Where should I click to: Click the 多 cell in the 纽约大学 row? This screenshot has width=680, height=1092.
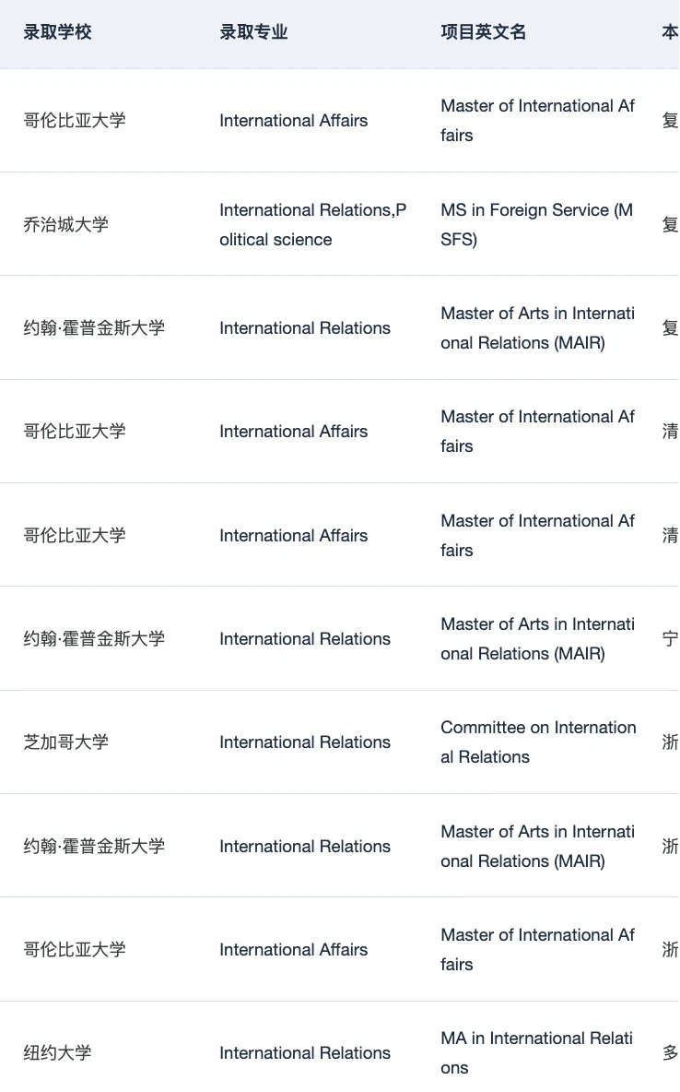pyautogui.click(x=670, y=1052)
